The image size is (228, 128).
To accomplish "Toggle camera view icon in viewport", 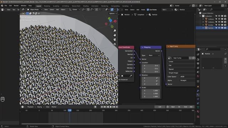I will click(115, 39).
